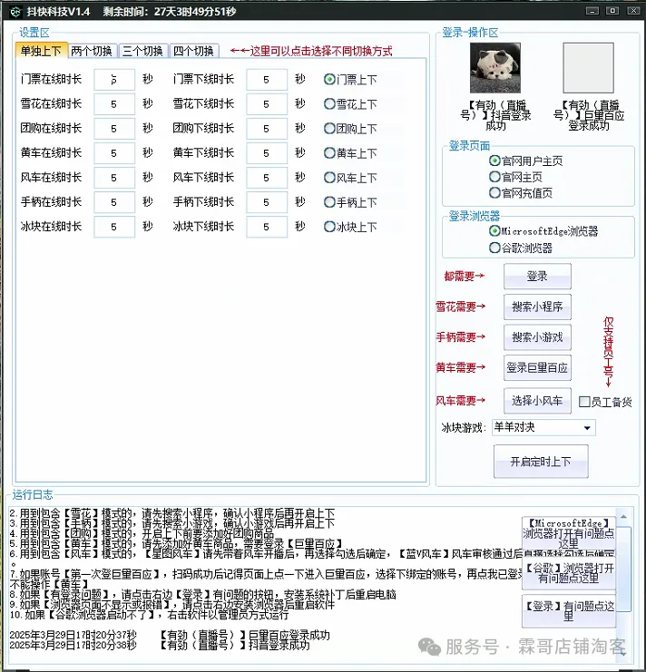Click the 搜索小程序 button
The width and height of the screenshot is (646, 672).
[537, 307]
